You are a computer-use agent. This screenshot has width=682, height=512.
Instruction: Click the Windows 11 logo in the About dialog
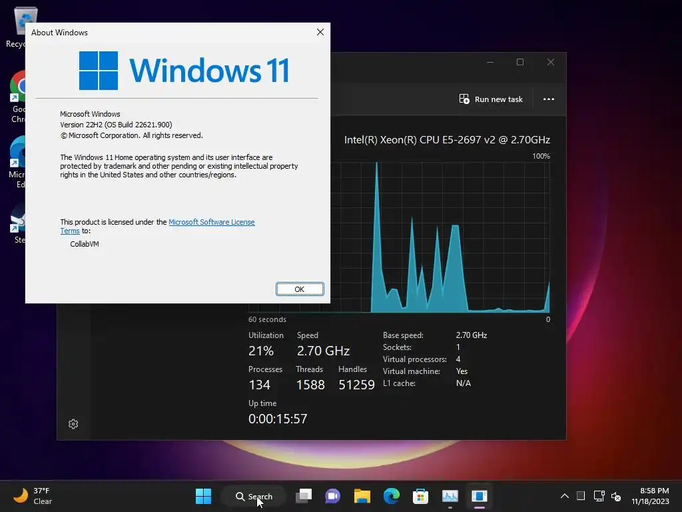tap(184, 71)
